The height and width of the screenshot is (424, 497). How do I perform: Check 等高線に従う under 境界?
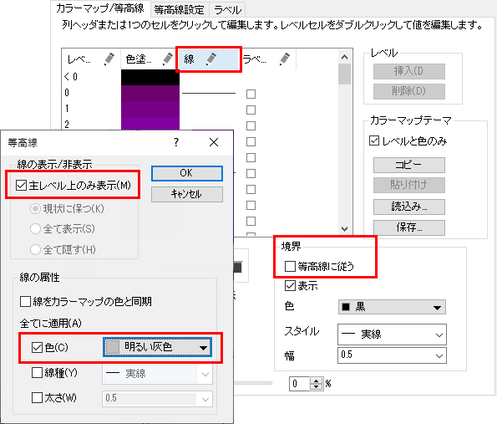(290, 266)
